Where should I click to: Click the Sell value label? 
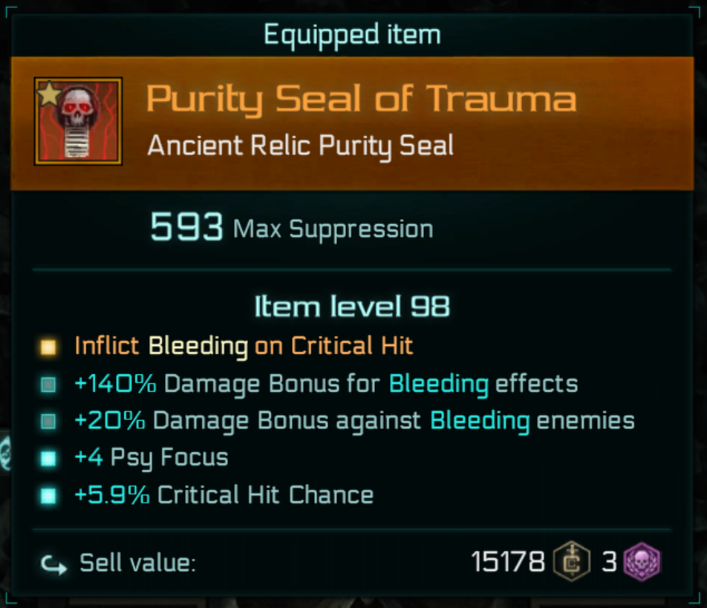coord(137,563)
